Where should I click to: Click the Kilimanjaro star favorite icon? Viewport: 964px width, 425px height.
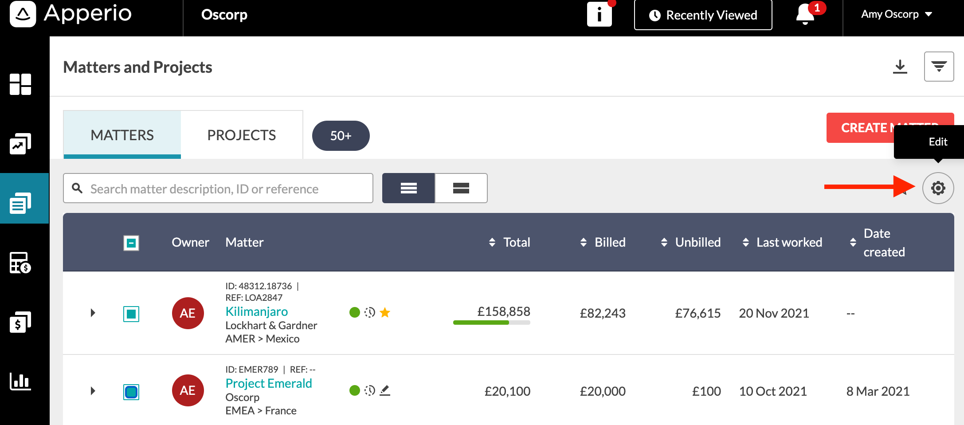pos(385,312)
